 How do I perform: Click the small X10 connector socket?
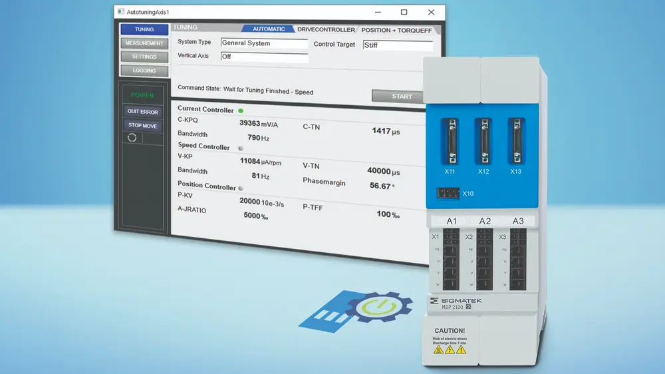click(448, 194)
